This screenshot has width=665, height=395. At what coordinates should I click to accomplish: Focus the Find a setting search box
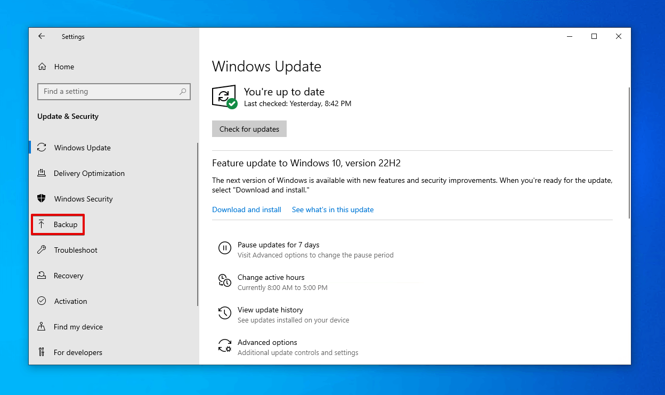pyautogui.click(x=114, y=91)
